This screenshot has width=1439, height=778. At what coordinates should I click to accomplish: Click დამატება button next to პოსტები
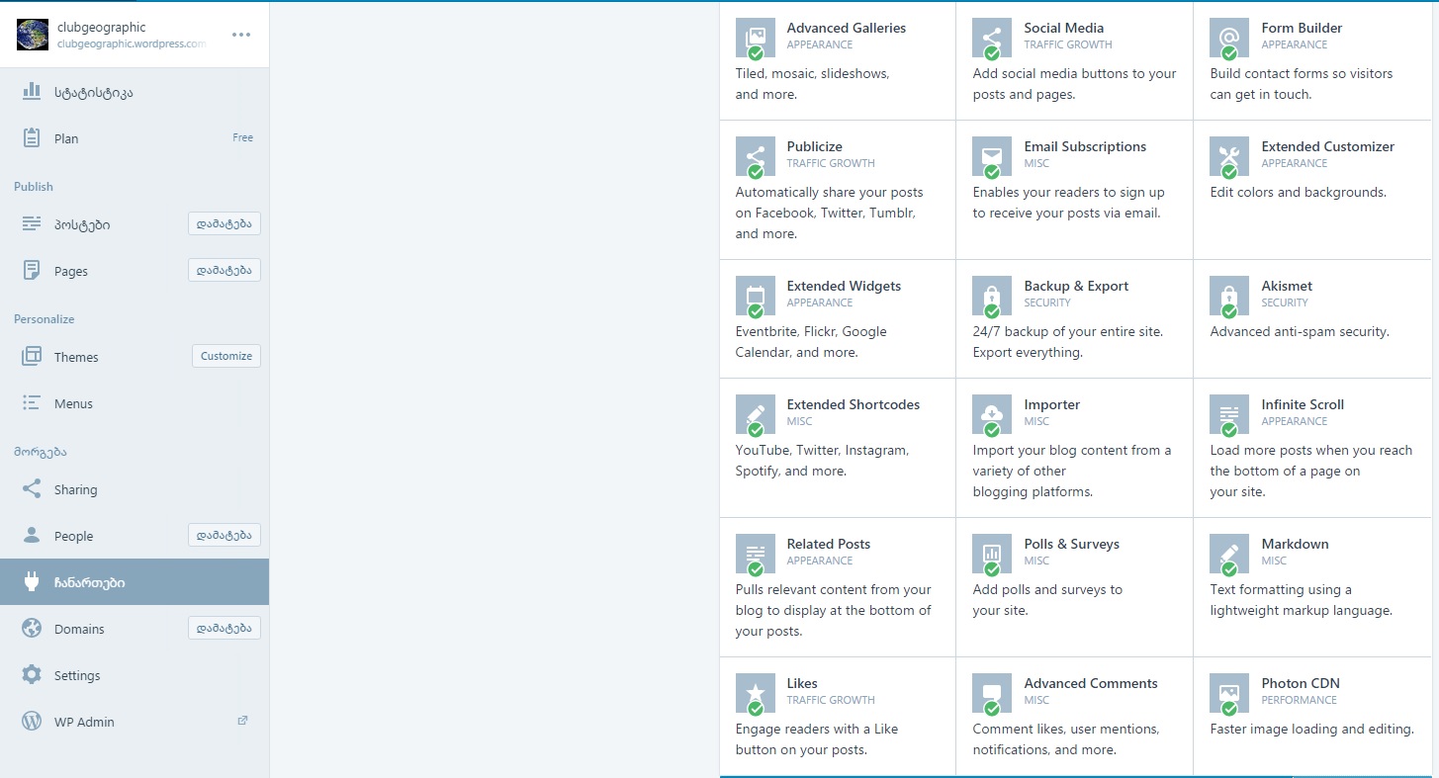(225, 223)
